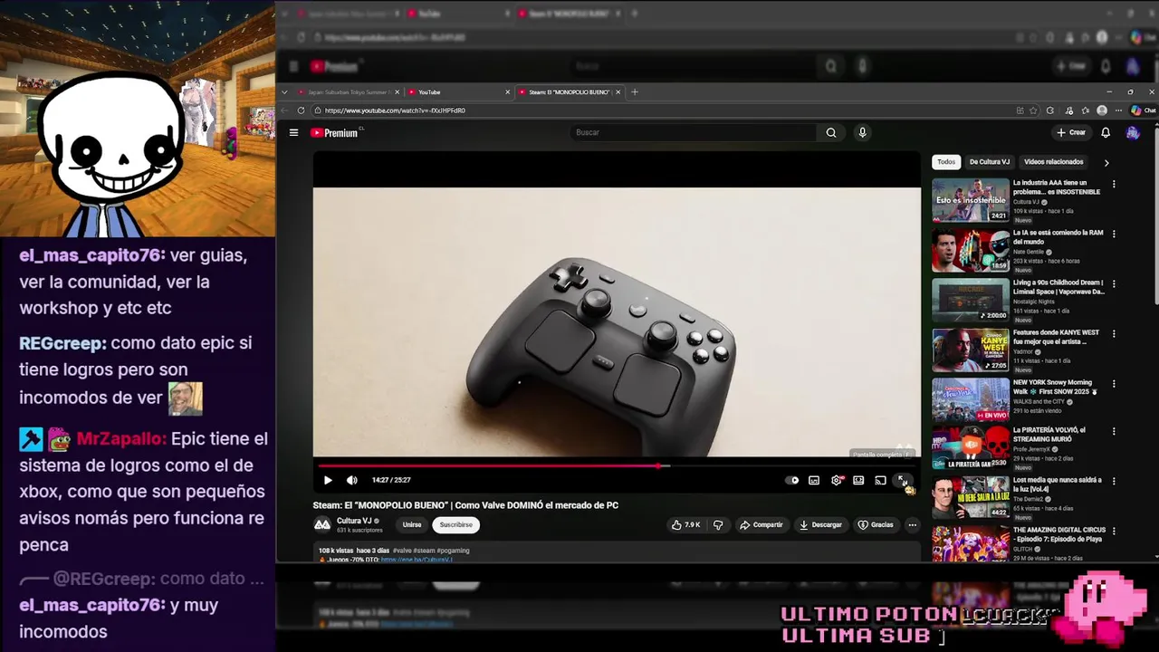Open options for Living a 90s Childhood video
1159x652 pixels.
click(1114, 283)
